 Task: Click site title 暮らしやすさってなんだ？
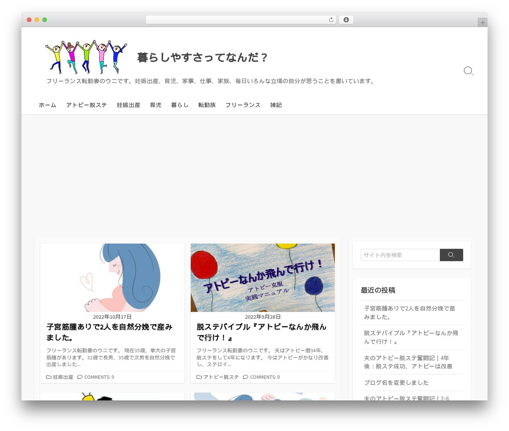202,58
